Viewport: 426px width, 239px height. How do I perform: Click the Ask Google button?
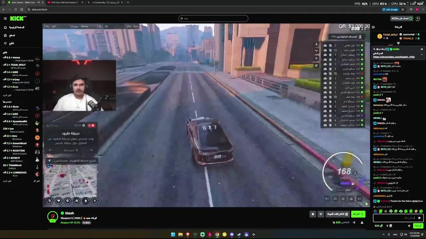click(x=390, y=9)
